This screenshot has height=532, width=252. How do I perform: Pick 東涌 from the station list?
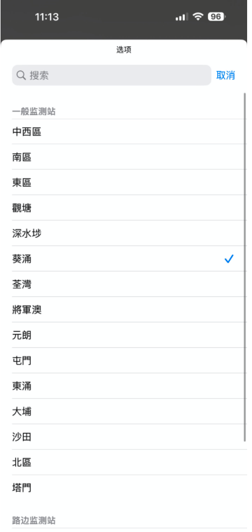coord(130,386)
